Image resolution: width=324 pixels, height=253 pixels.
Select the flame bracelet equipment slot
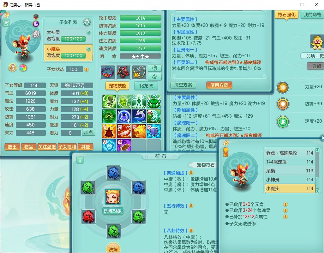coord(107,72)
